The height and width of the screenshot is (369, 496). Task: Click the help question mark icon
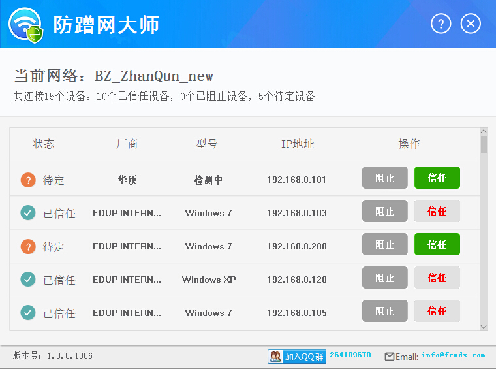pos(441,24)
